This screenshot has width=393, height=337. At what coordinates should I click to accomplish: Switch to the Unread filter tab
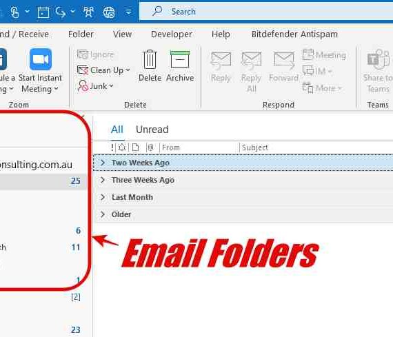pyautogui.click(x=152, y=130)
